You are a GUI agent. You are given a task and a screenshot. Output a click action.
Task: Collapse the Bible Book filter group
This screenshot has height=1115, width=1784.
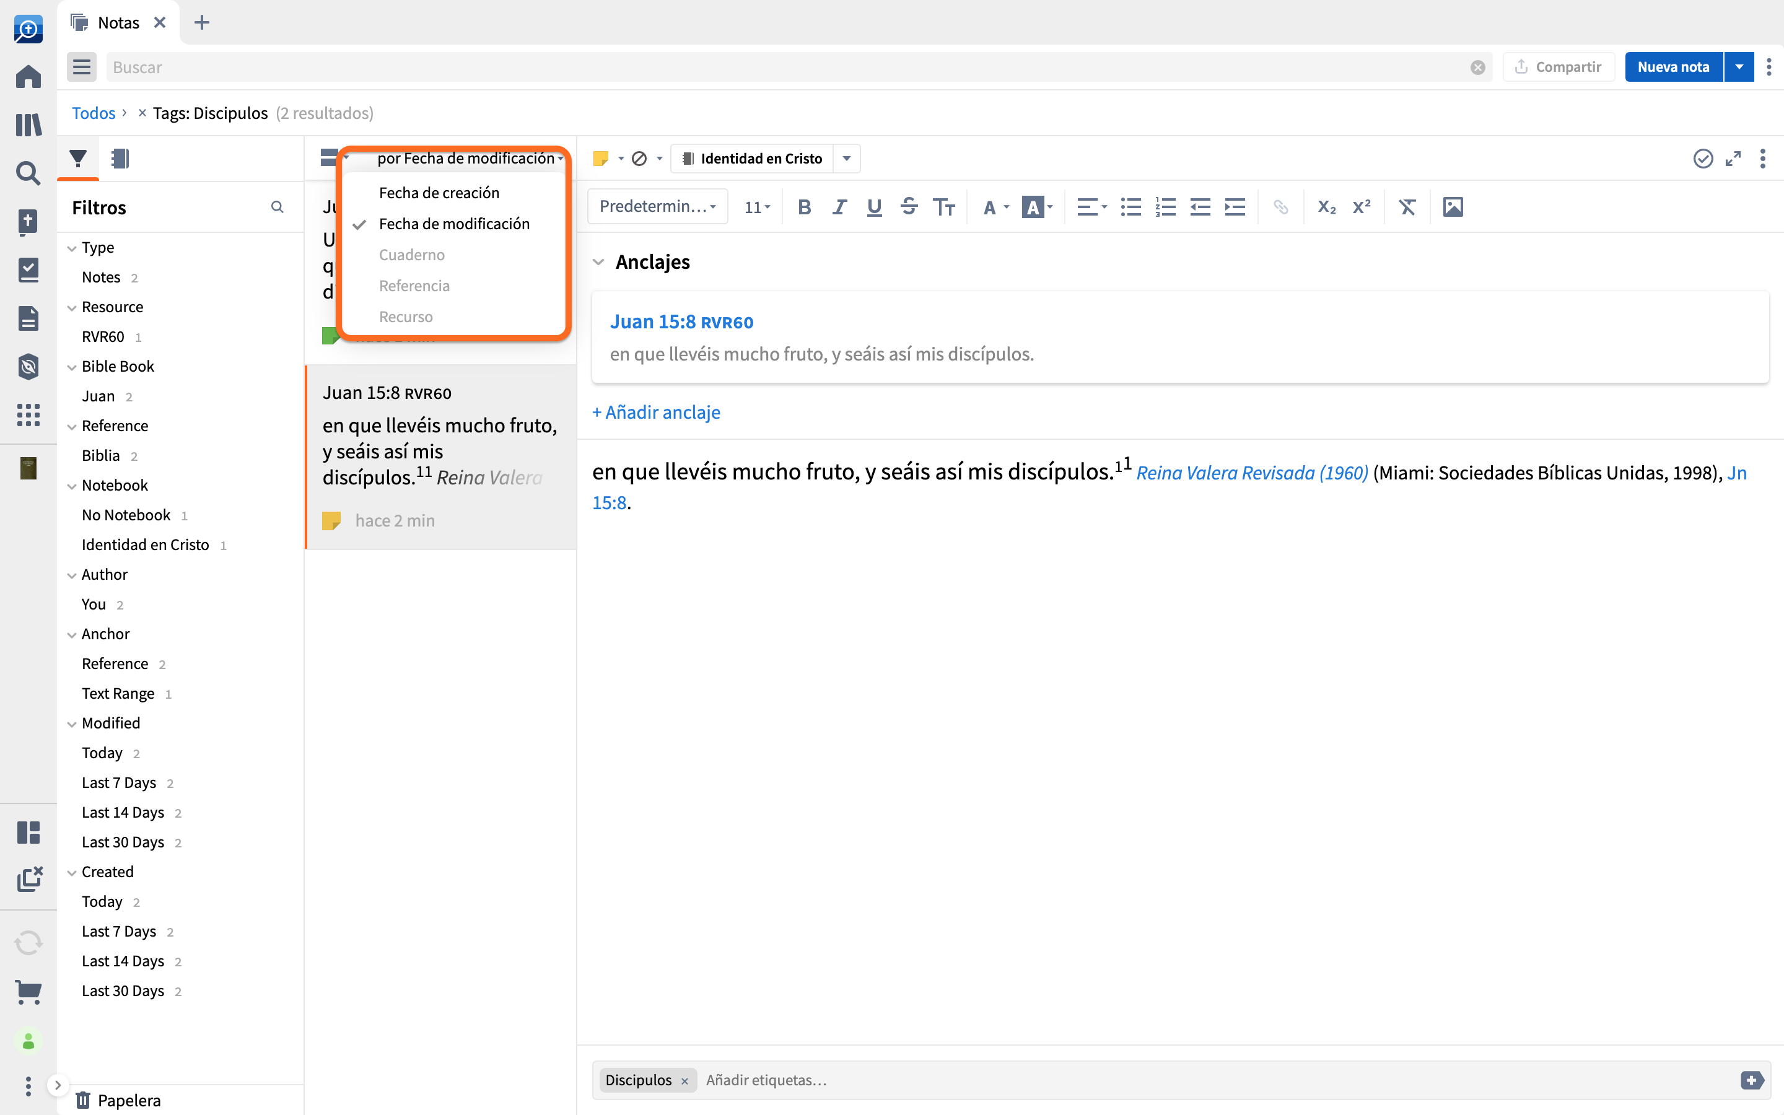click(x=71, y=367)
